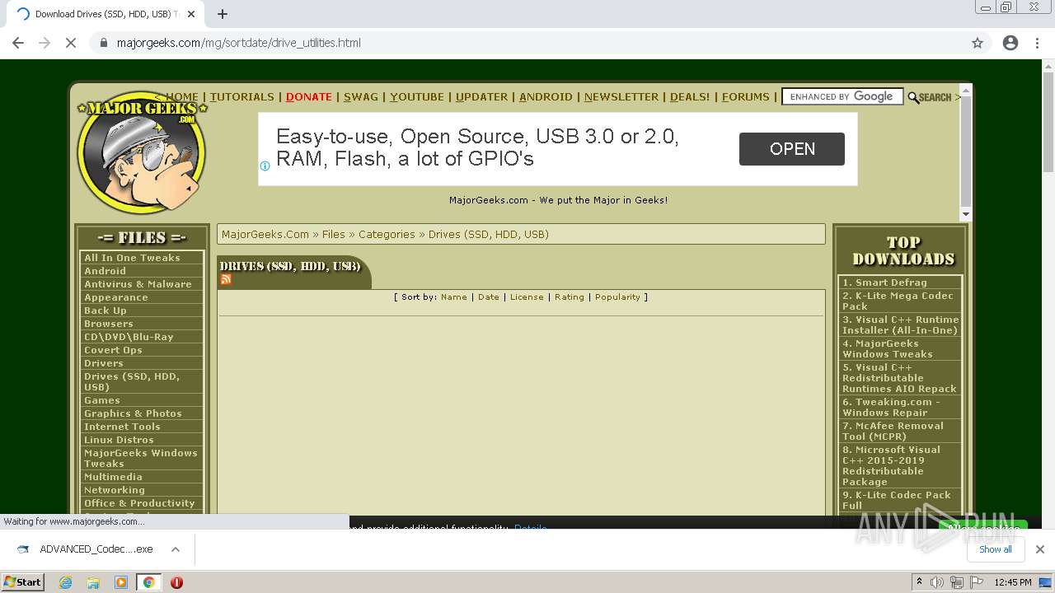Open the FORUMS menu link
Viewport: 1055px width, 593px height.
pos(746,97)
